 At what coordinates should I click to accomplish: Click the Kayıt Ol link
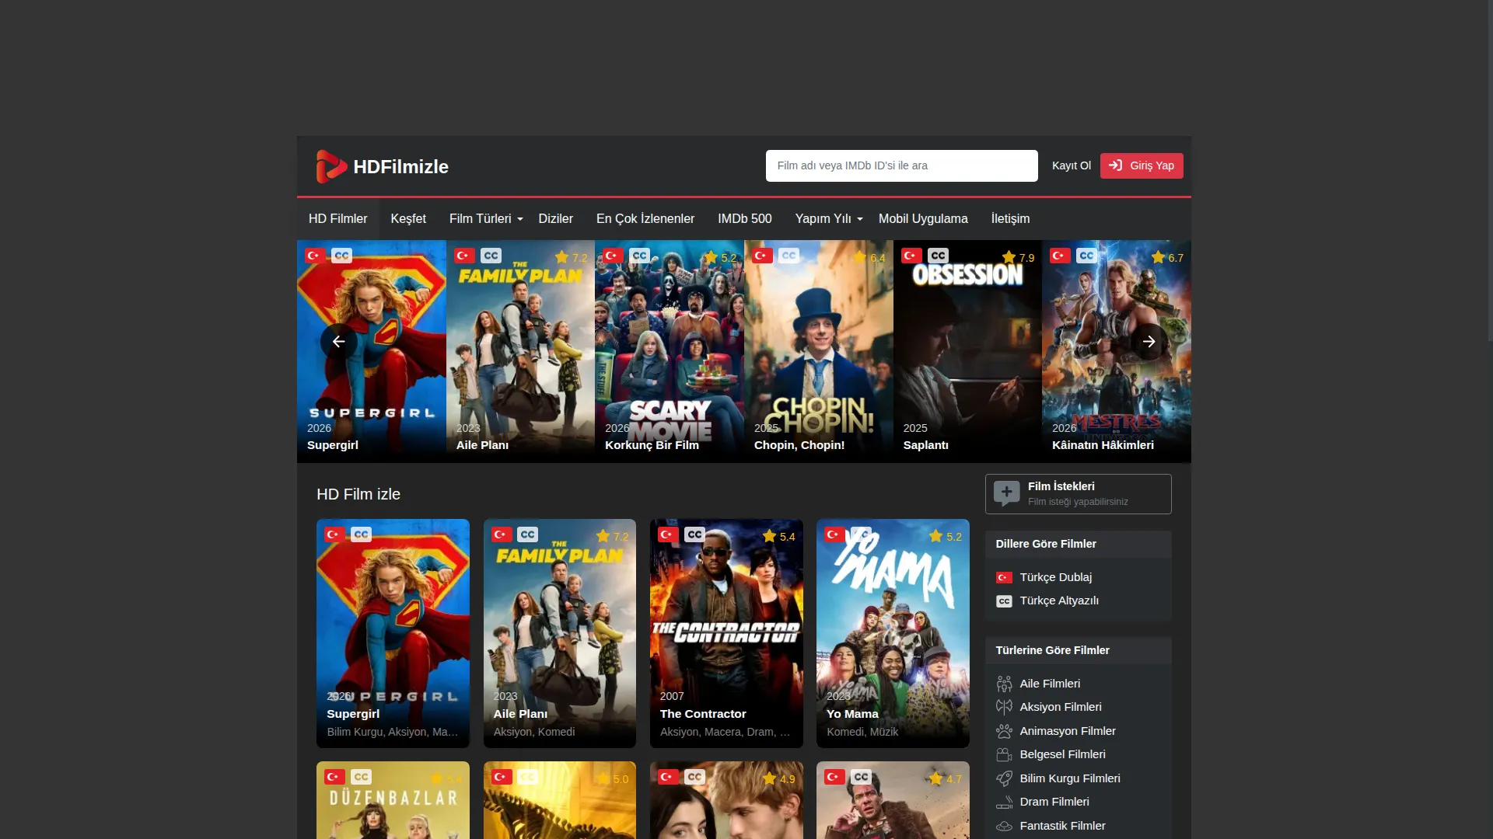(x=1071, y=165)
